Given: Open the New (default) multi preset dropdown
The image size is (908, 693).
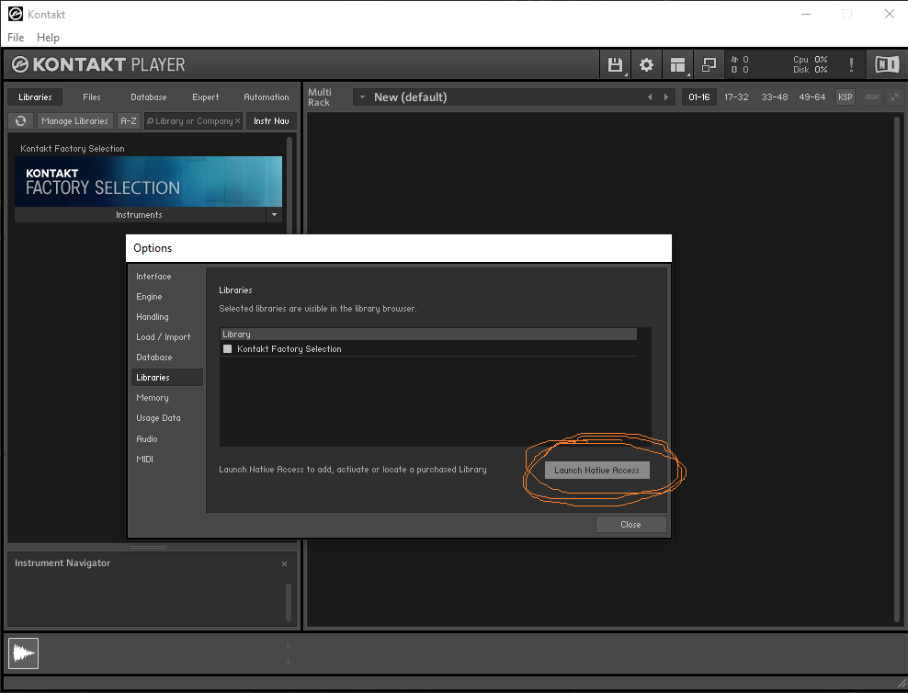Looking at the screenshot, I should [362, 97].
